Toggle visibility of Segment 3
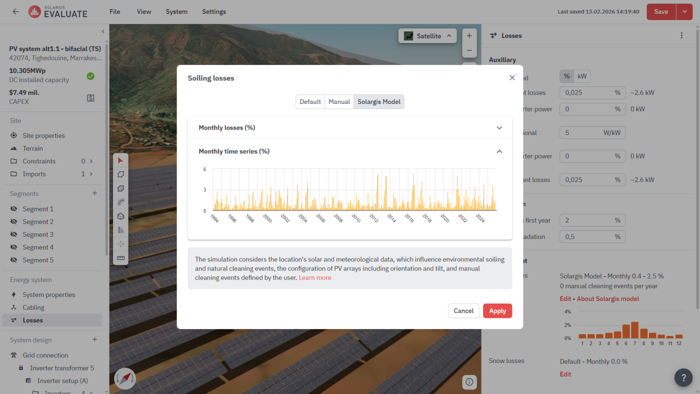The width and height of the screenshot is (700, 394). [13, 234]
